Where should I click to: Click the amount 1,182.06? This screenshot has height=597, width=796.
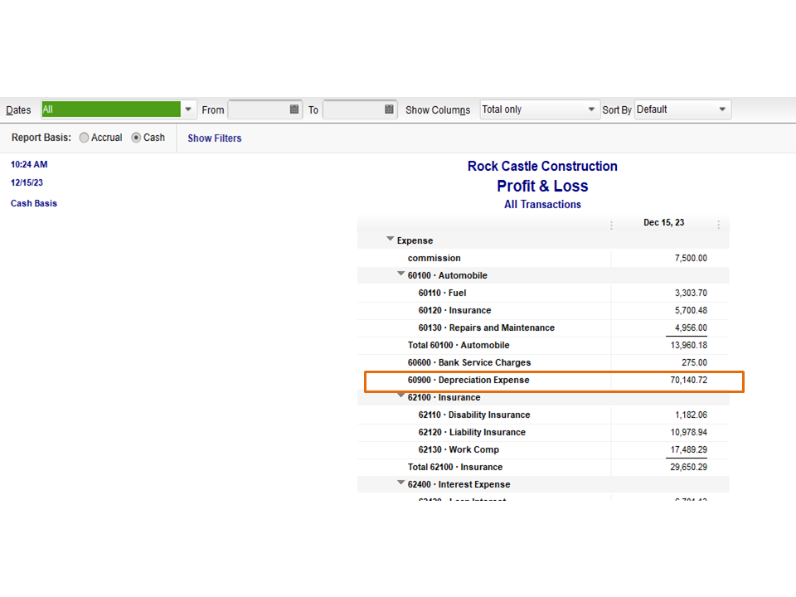(691, 415)
